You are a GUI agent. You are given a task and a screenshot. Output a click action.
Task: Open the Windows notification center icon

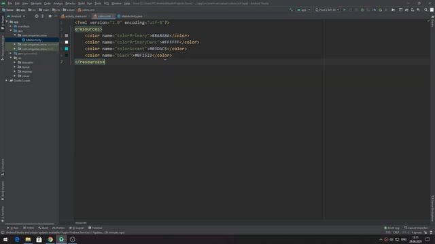click(428, 239)
